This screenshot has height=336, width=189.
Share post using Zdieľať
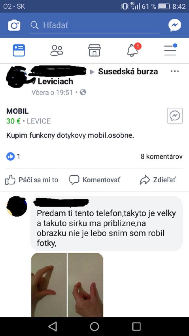tap(158, 180)
